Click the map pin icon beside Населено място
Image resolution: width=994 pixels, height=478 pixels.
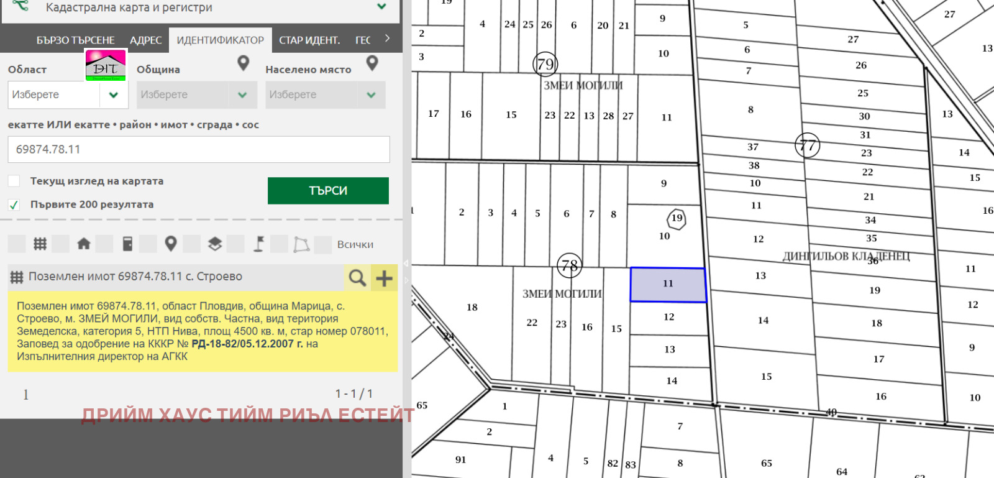tap(372, 63)
